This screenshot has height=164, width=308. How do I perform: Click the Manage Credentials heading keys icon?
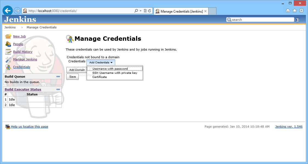coord(70,39)
